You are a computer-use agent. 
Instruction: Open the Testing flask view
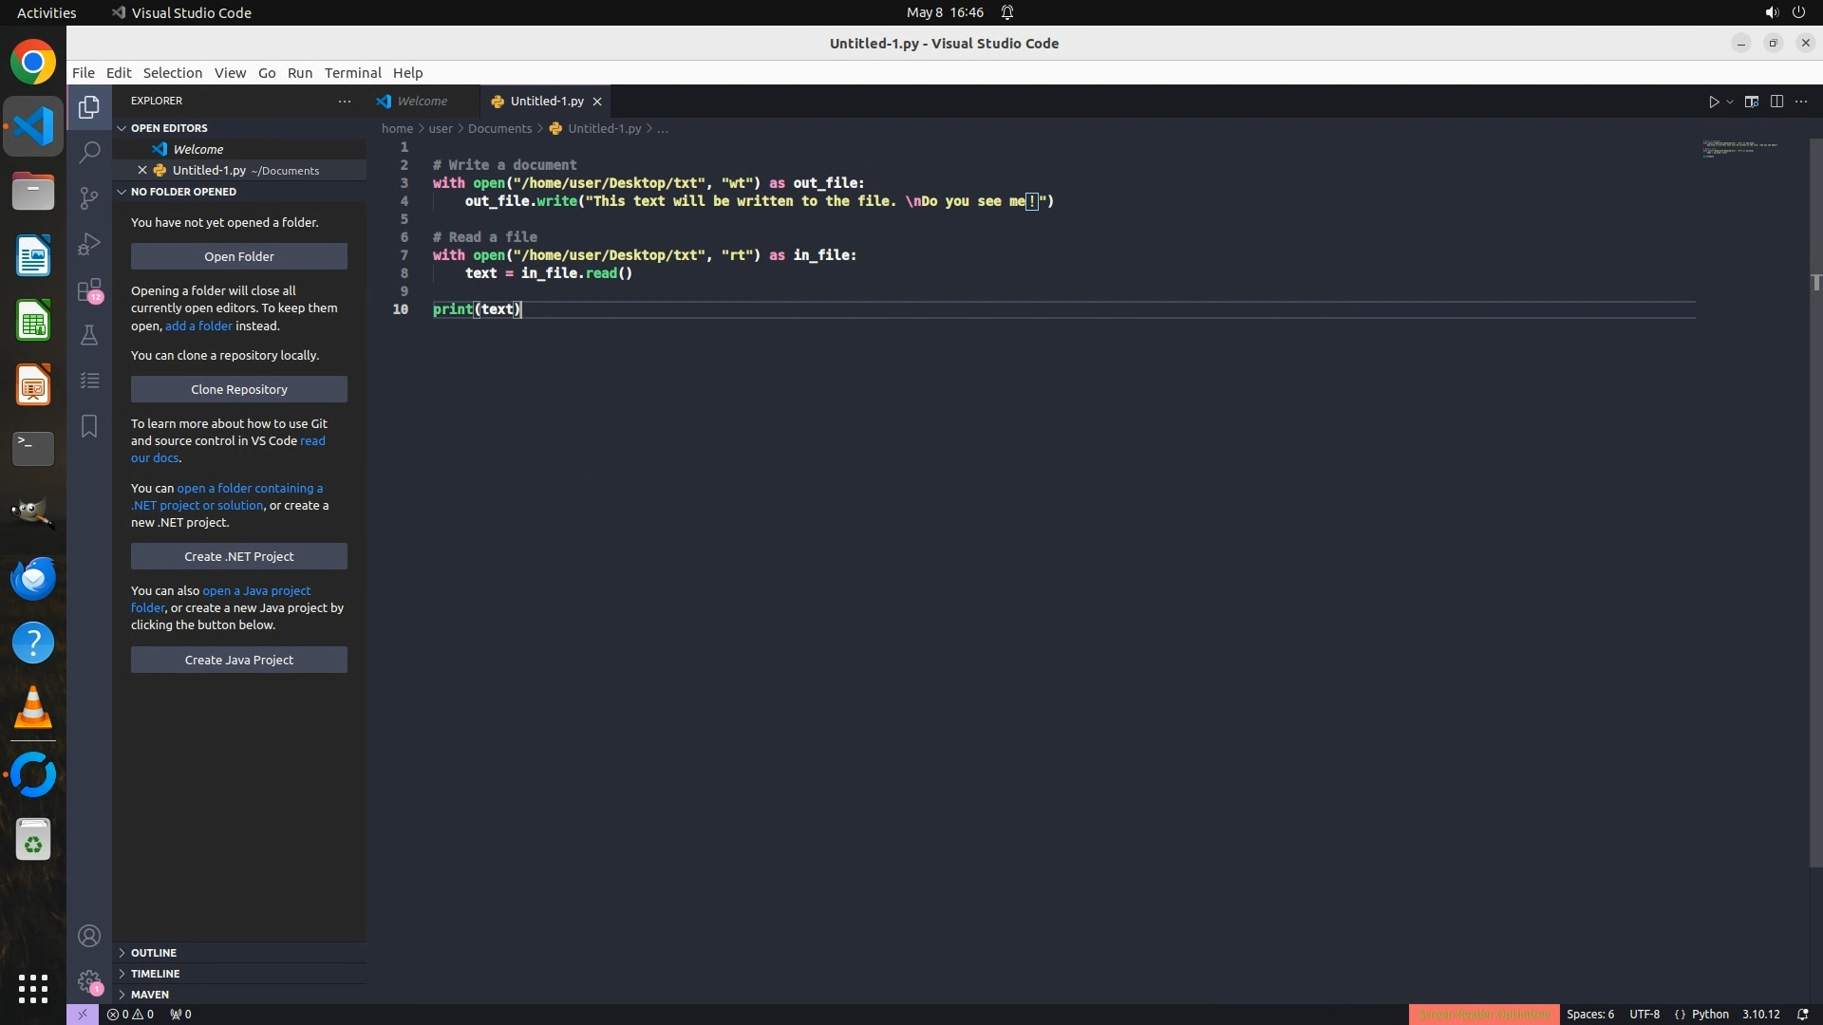point(89,335)
